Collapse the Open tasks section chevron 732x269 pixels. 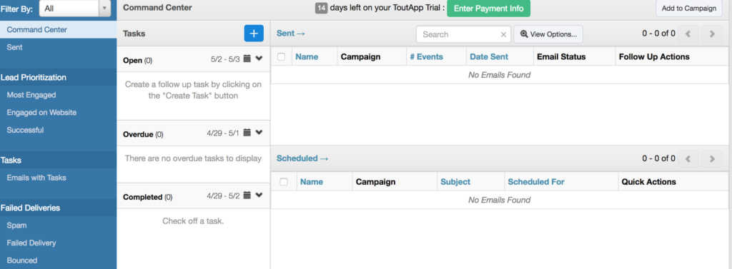pos(259,59)
